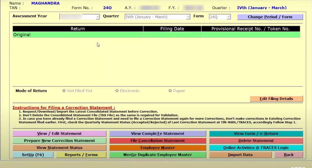Open the Employee Master
Image resolution: width=312 pixels, height=168 pixels.
158,148
